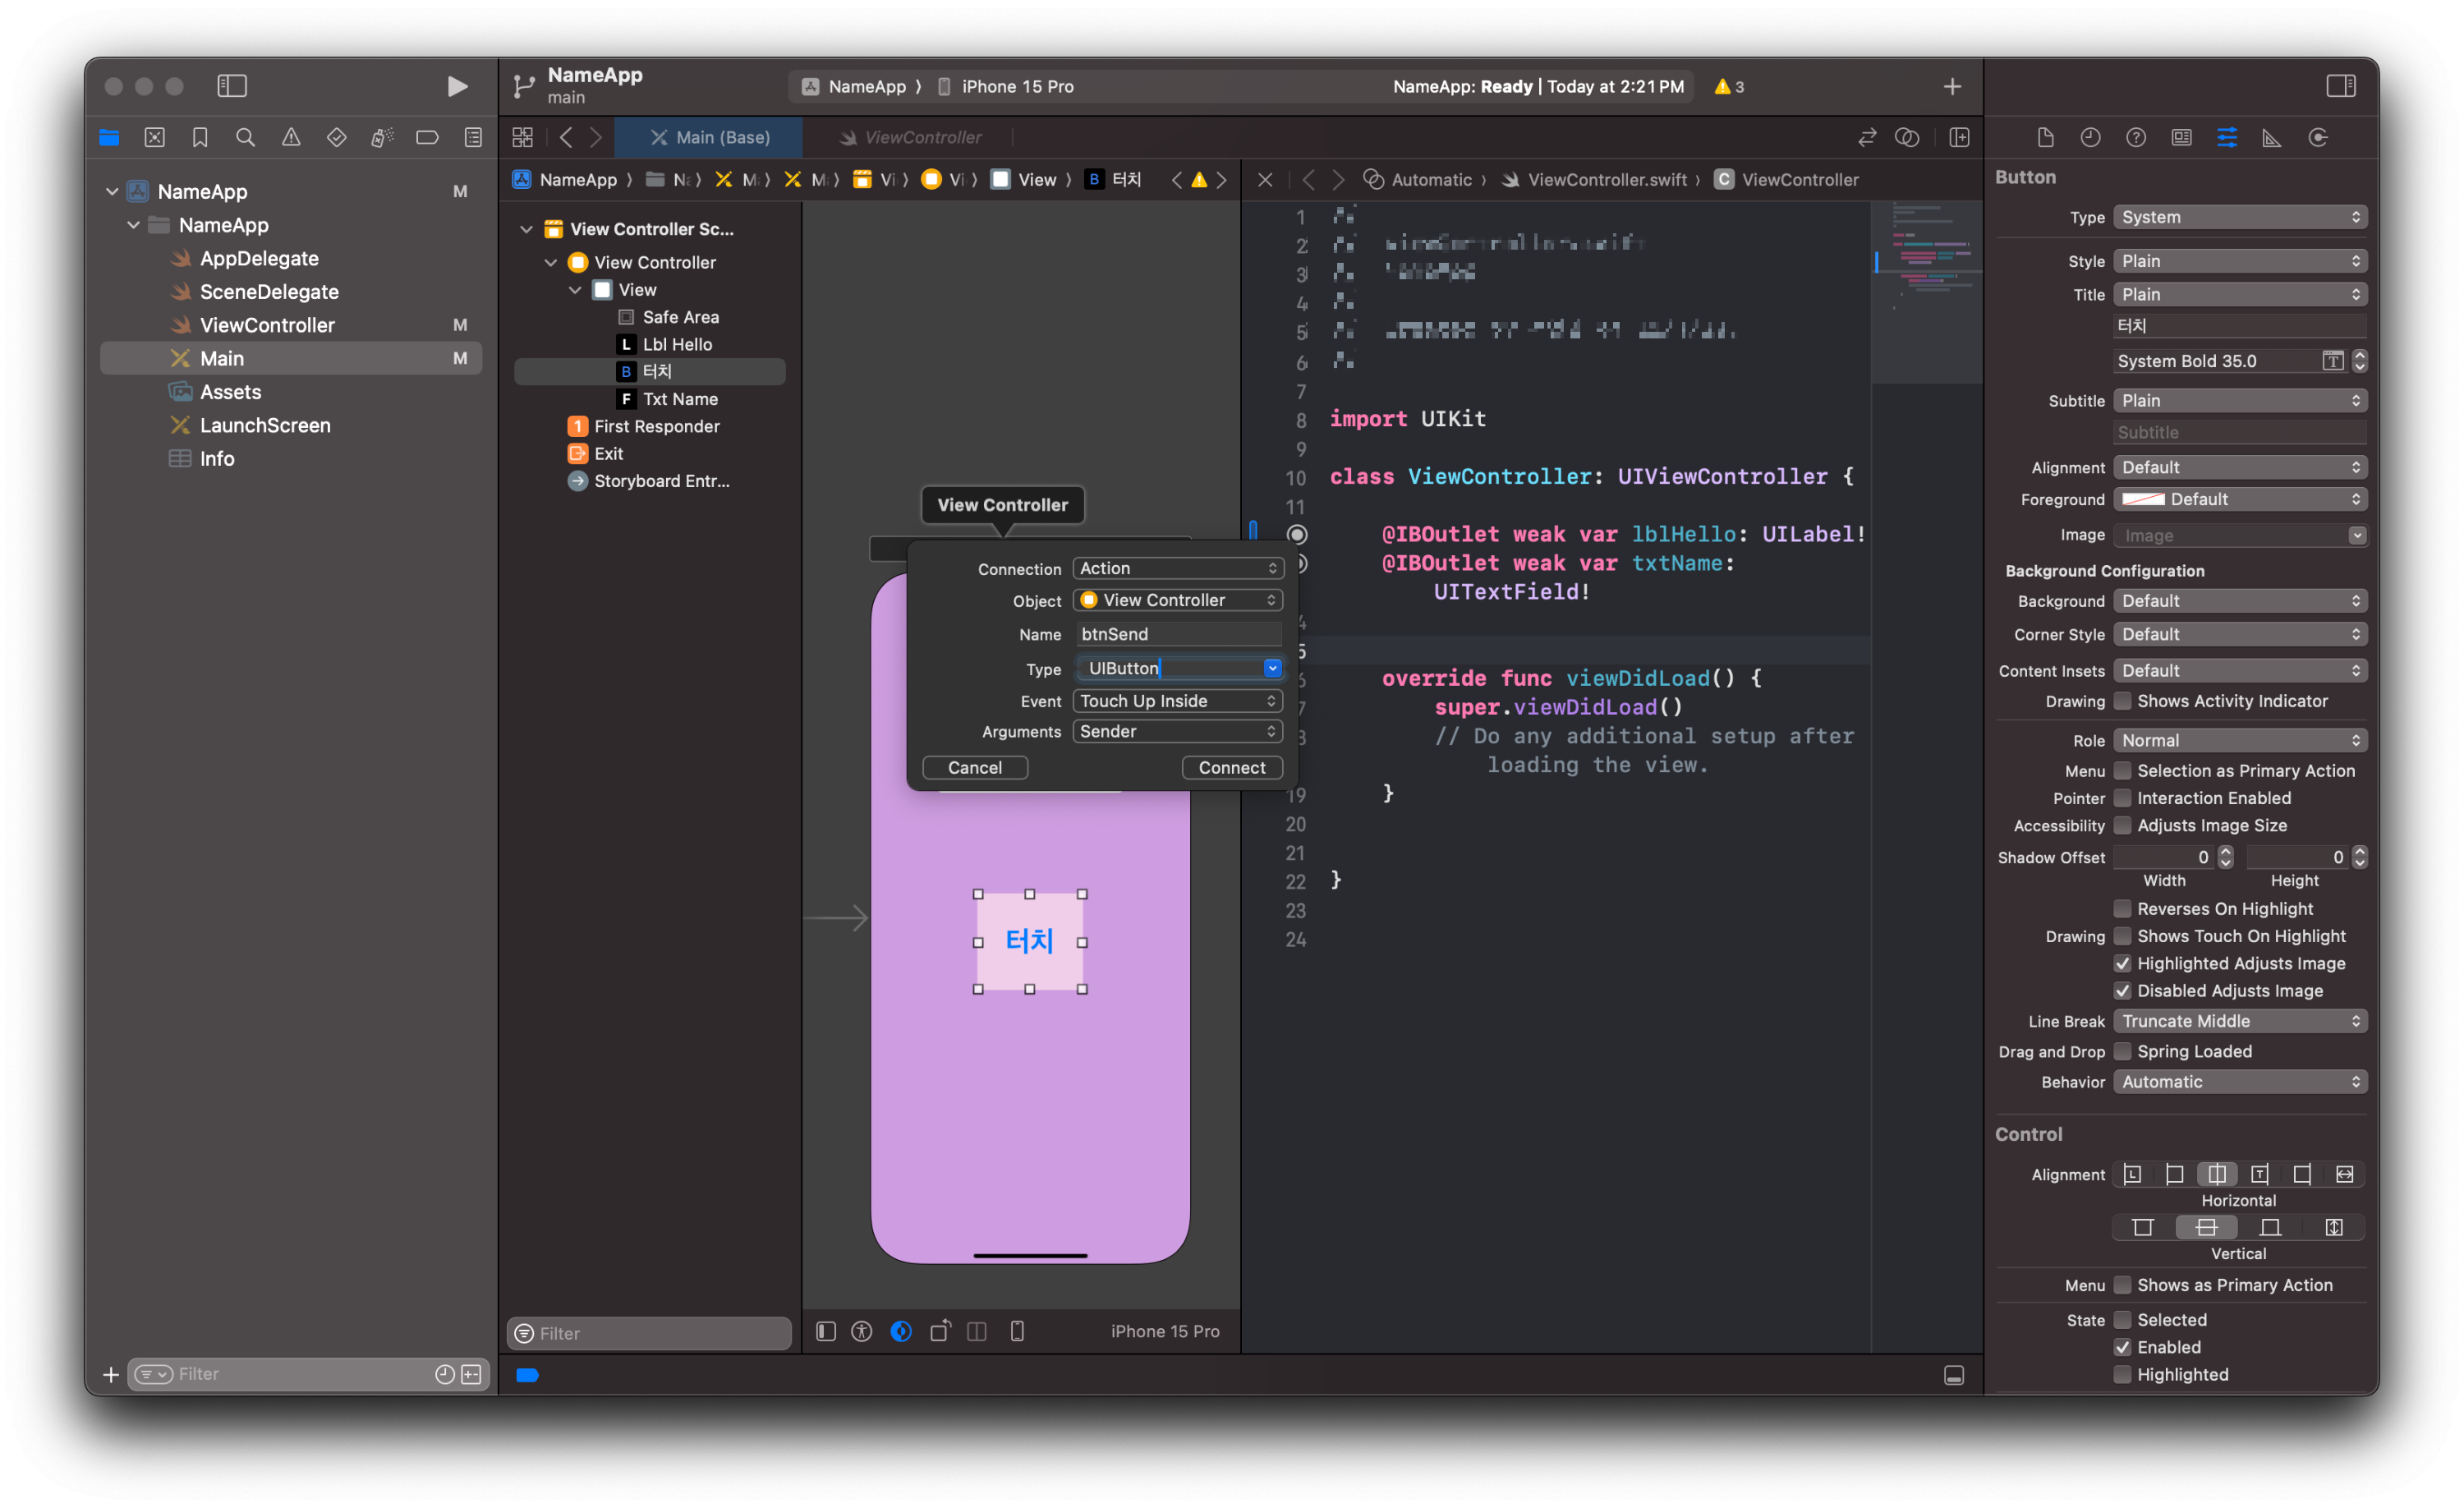Show the Connections inspector
This screenshot has width=2464, height=1508.
pos(2317,138)
